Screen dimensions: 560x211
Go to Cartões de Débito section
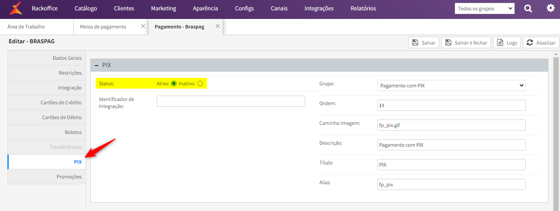(x=47, y=117)
